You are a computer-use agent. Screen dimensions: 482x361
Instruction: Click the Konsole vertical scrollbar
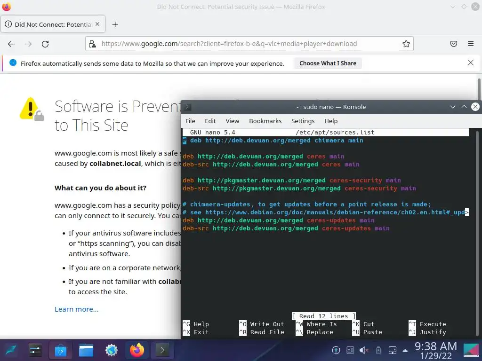tap(477, 233)
